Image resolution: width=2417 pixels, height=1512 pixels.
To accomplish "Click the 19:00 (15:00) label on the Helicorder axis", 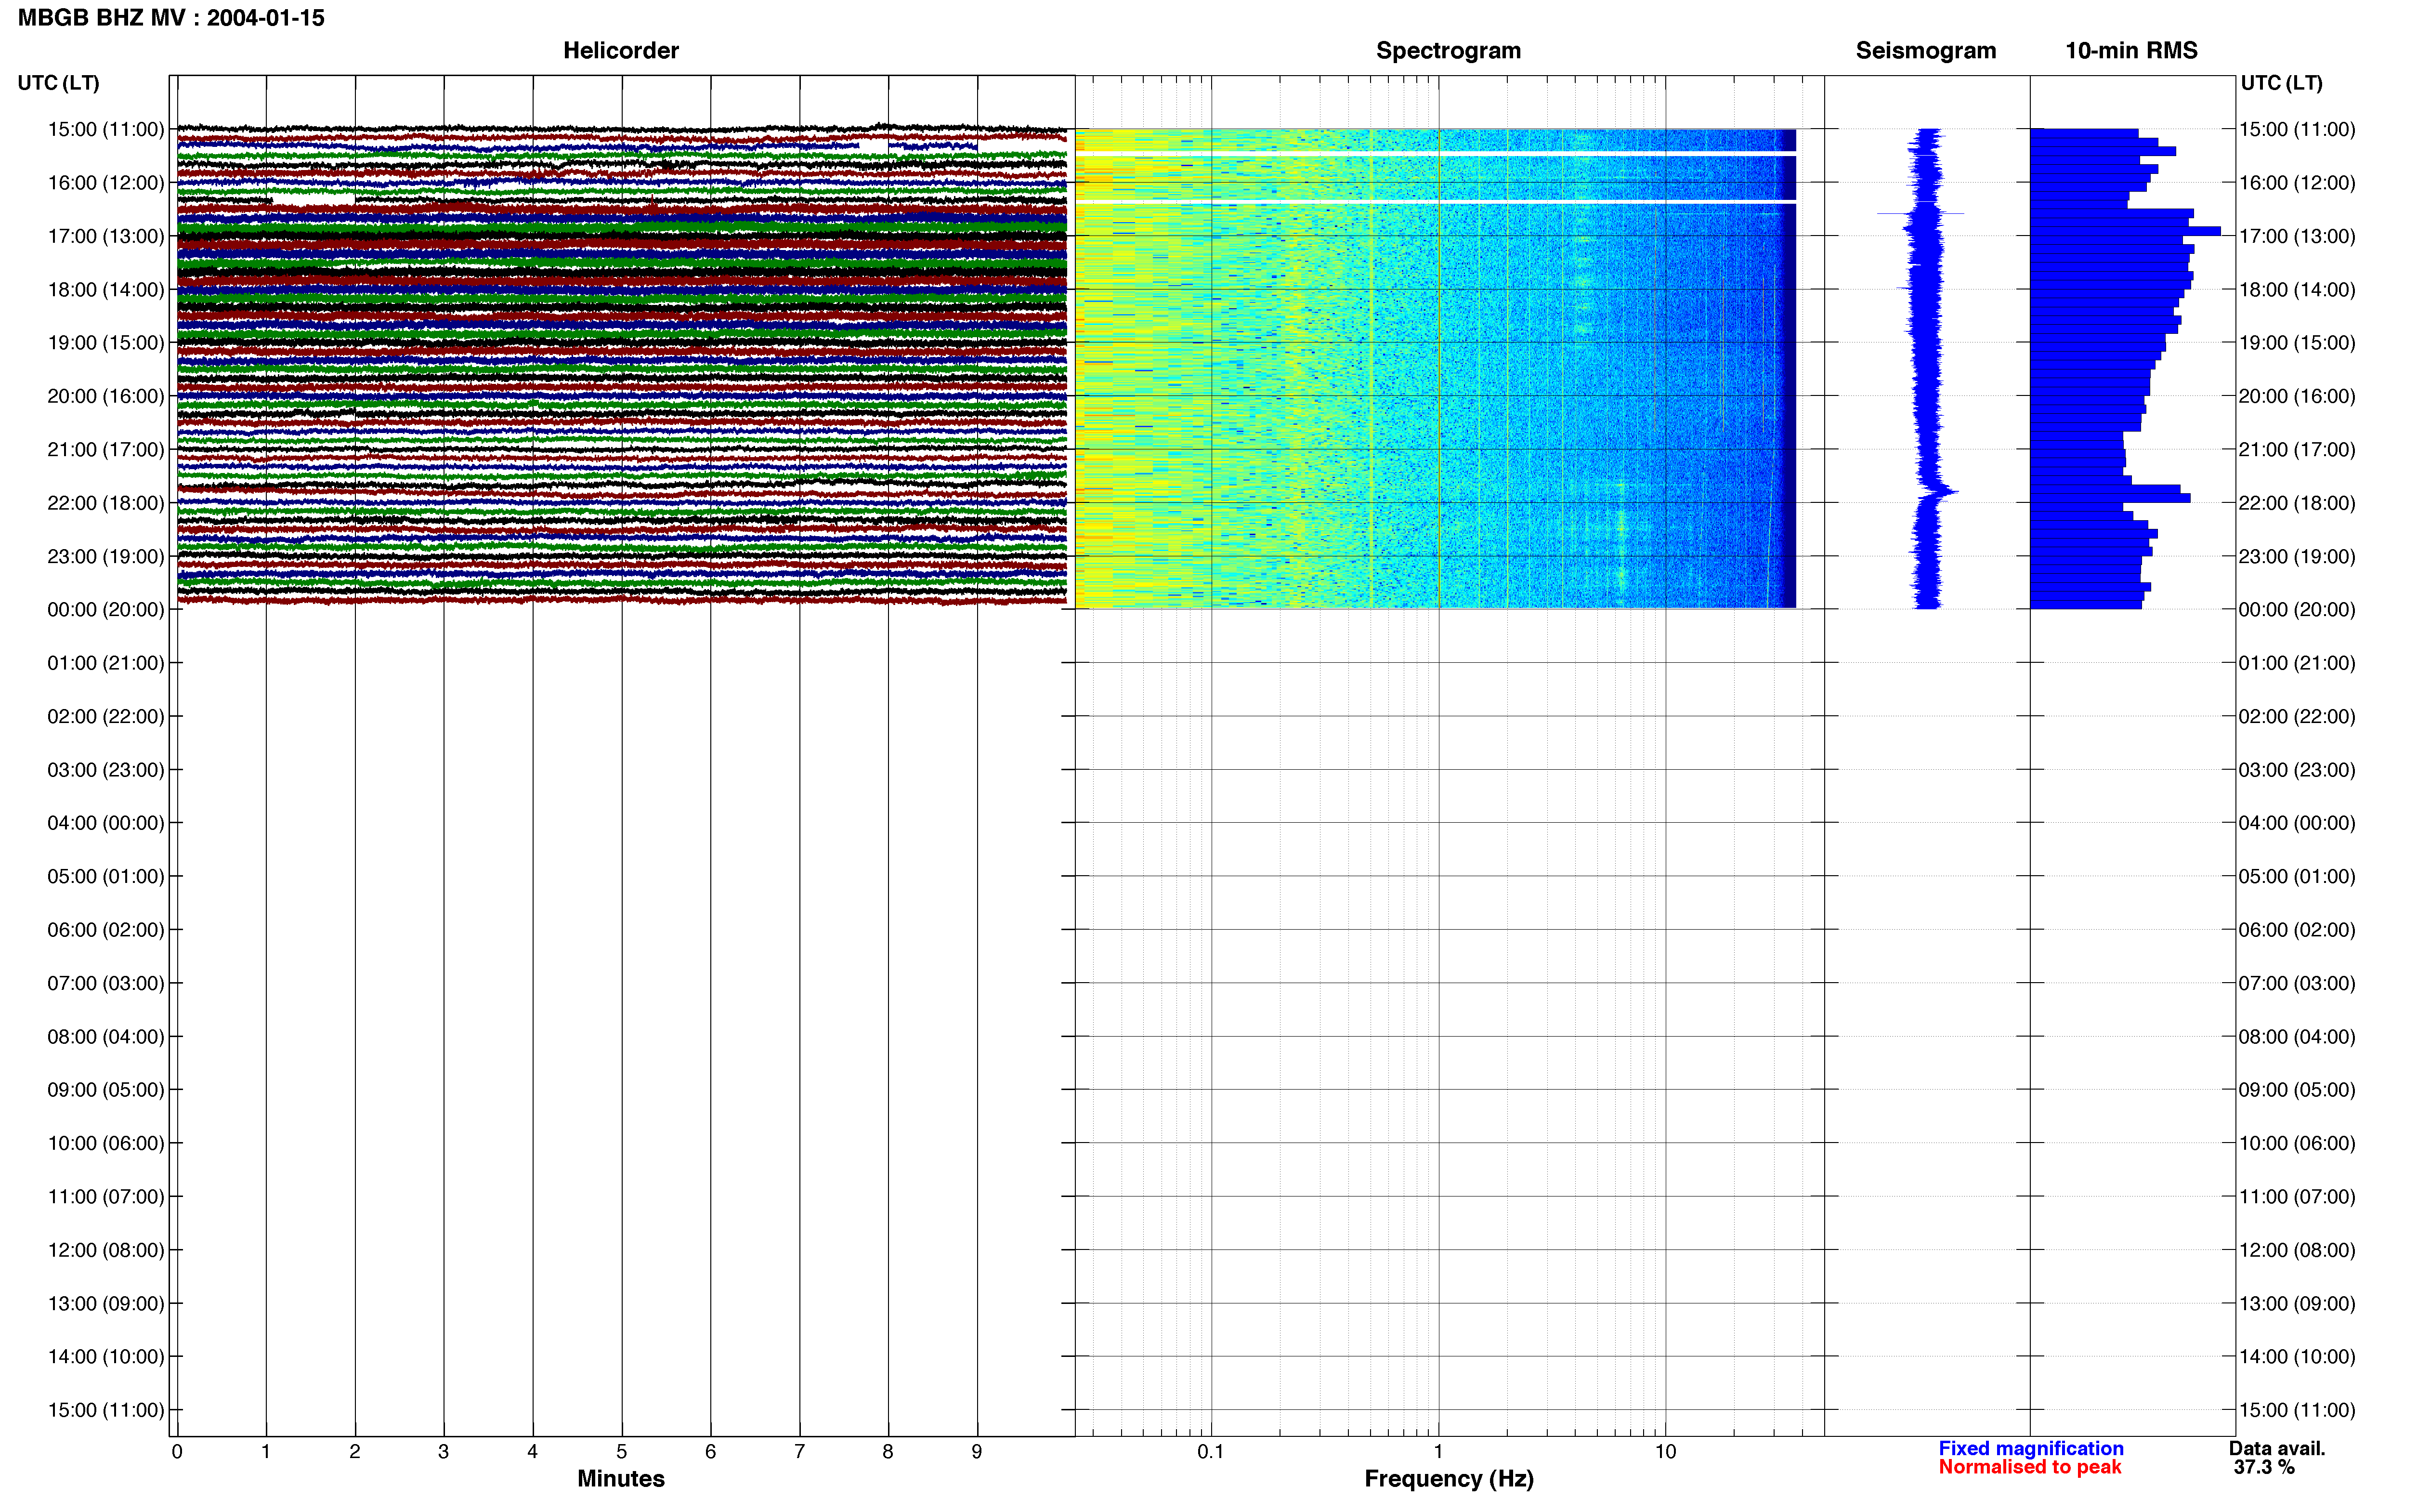I will point(105,343).
